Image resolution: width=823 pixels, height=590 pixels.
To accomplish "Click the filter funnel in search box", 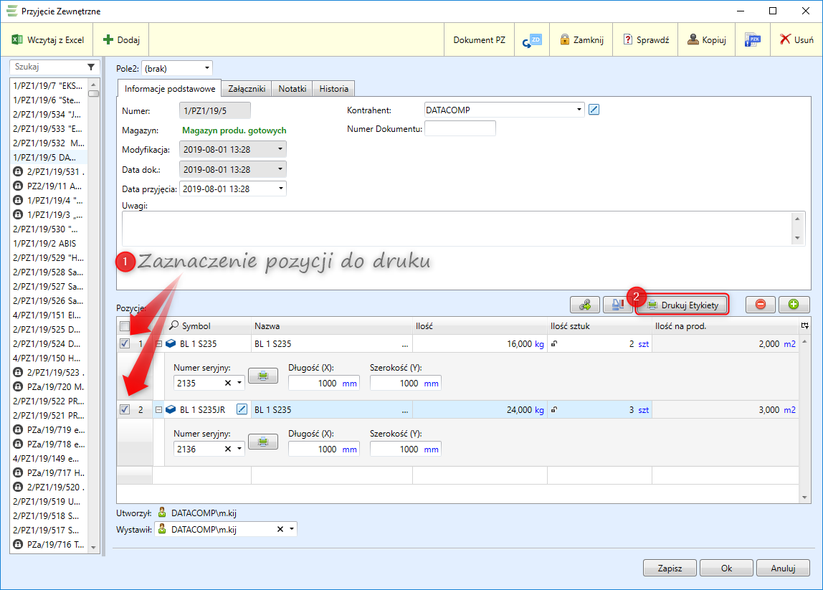I will coord(91,67).
